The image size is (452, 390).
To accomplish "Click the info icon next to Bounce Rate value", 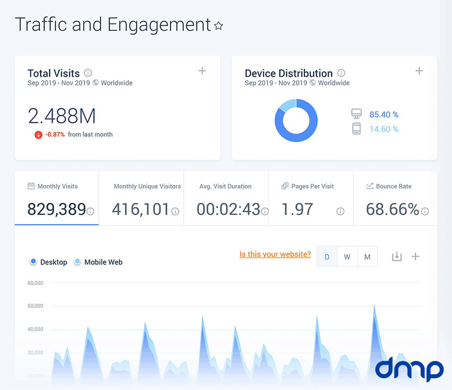I will point(425,211).
